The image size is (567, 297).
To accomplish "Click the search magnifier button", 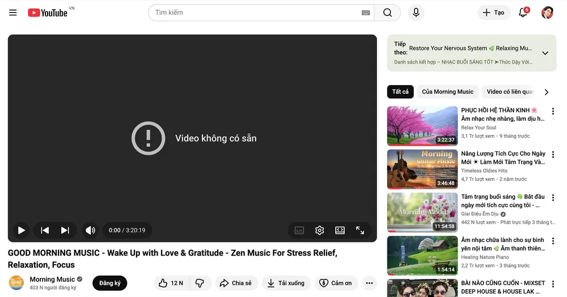I will [387, 12].
